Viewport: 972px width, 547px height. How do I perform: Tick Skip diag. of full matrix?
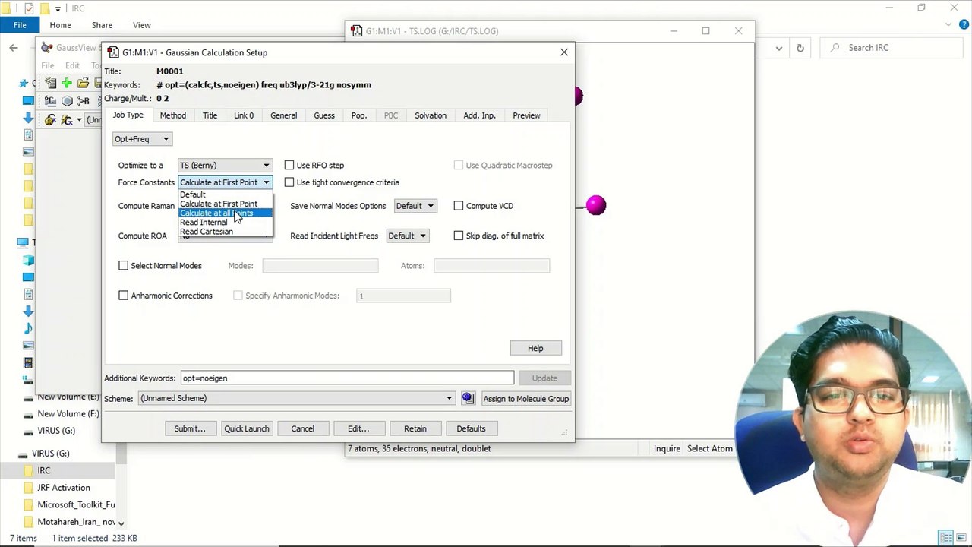459,236
